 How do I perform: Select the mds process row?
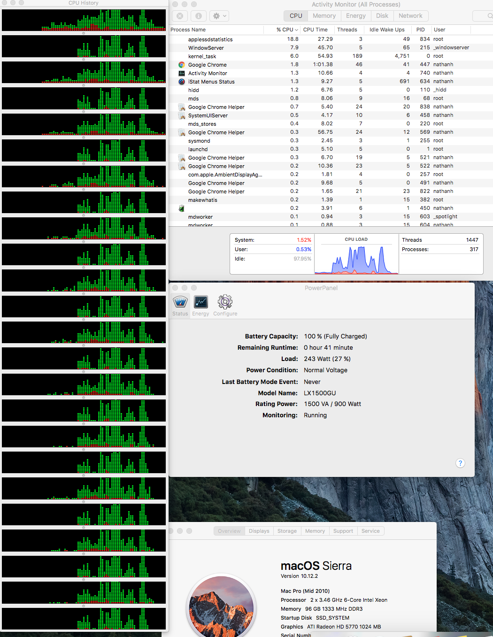(331, 99)
